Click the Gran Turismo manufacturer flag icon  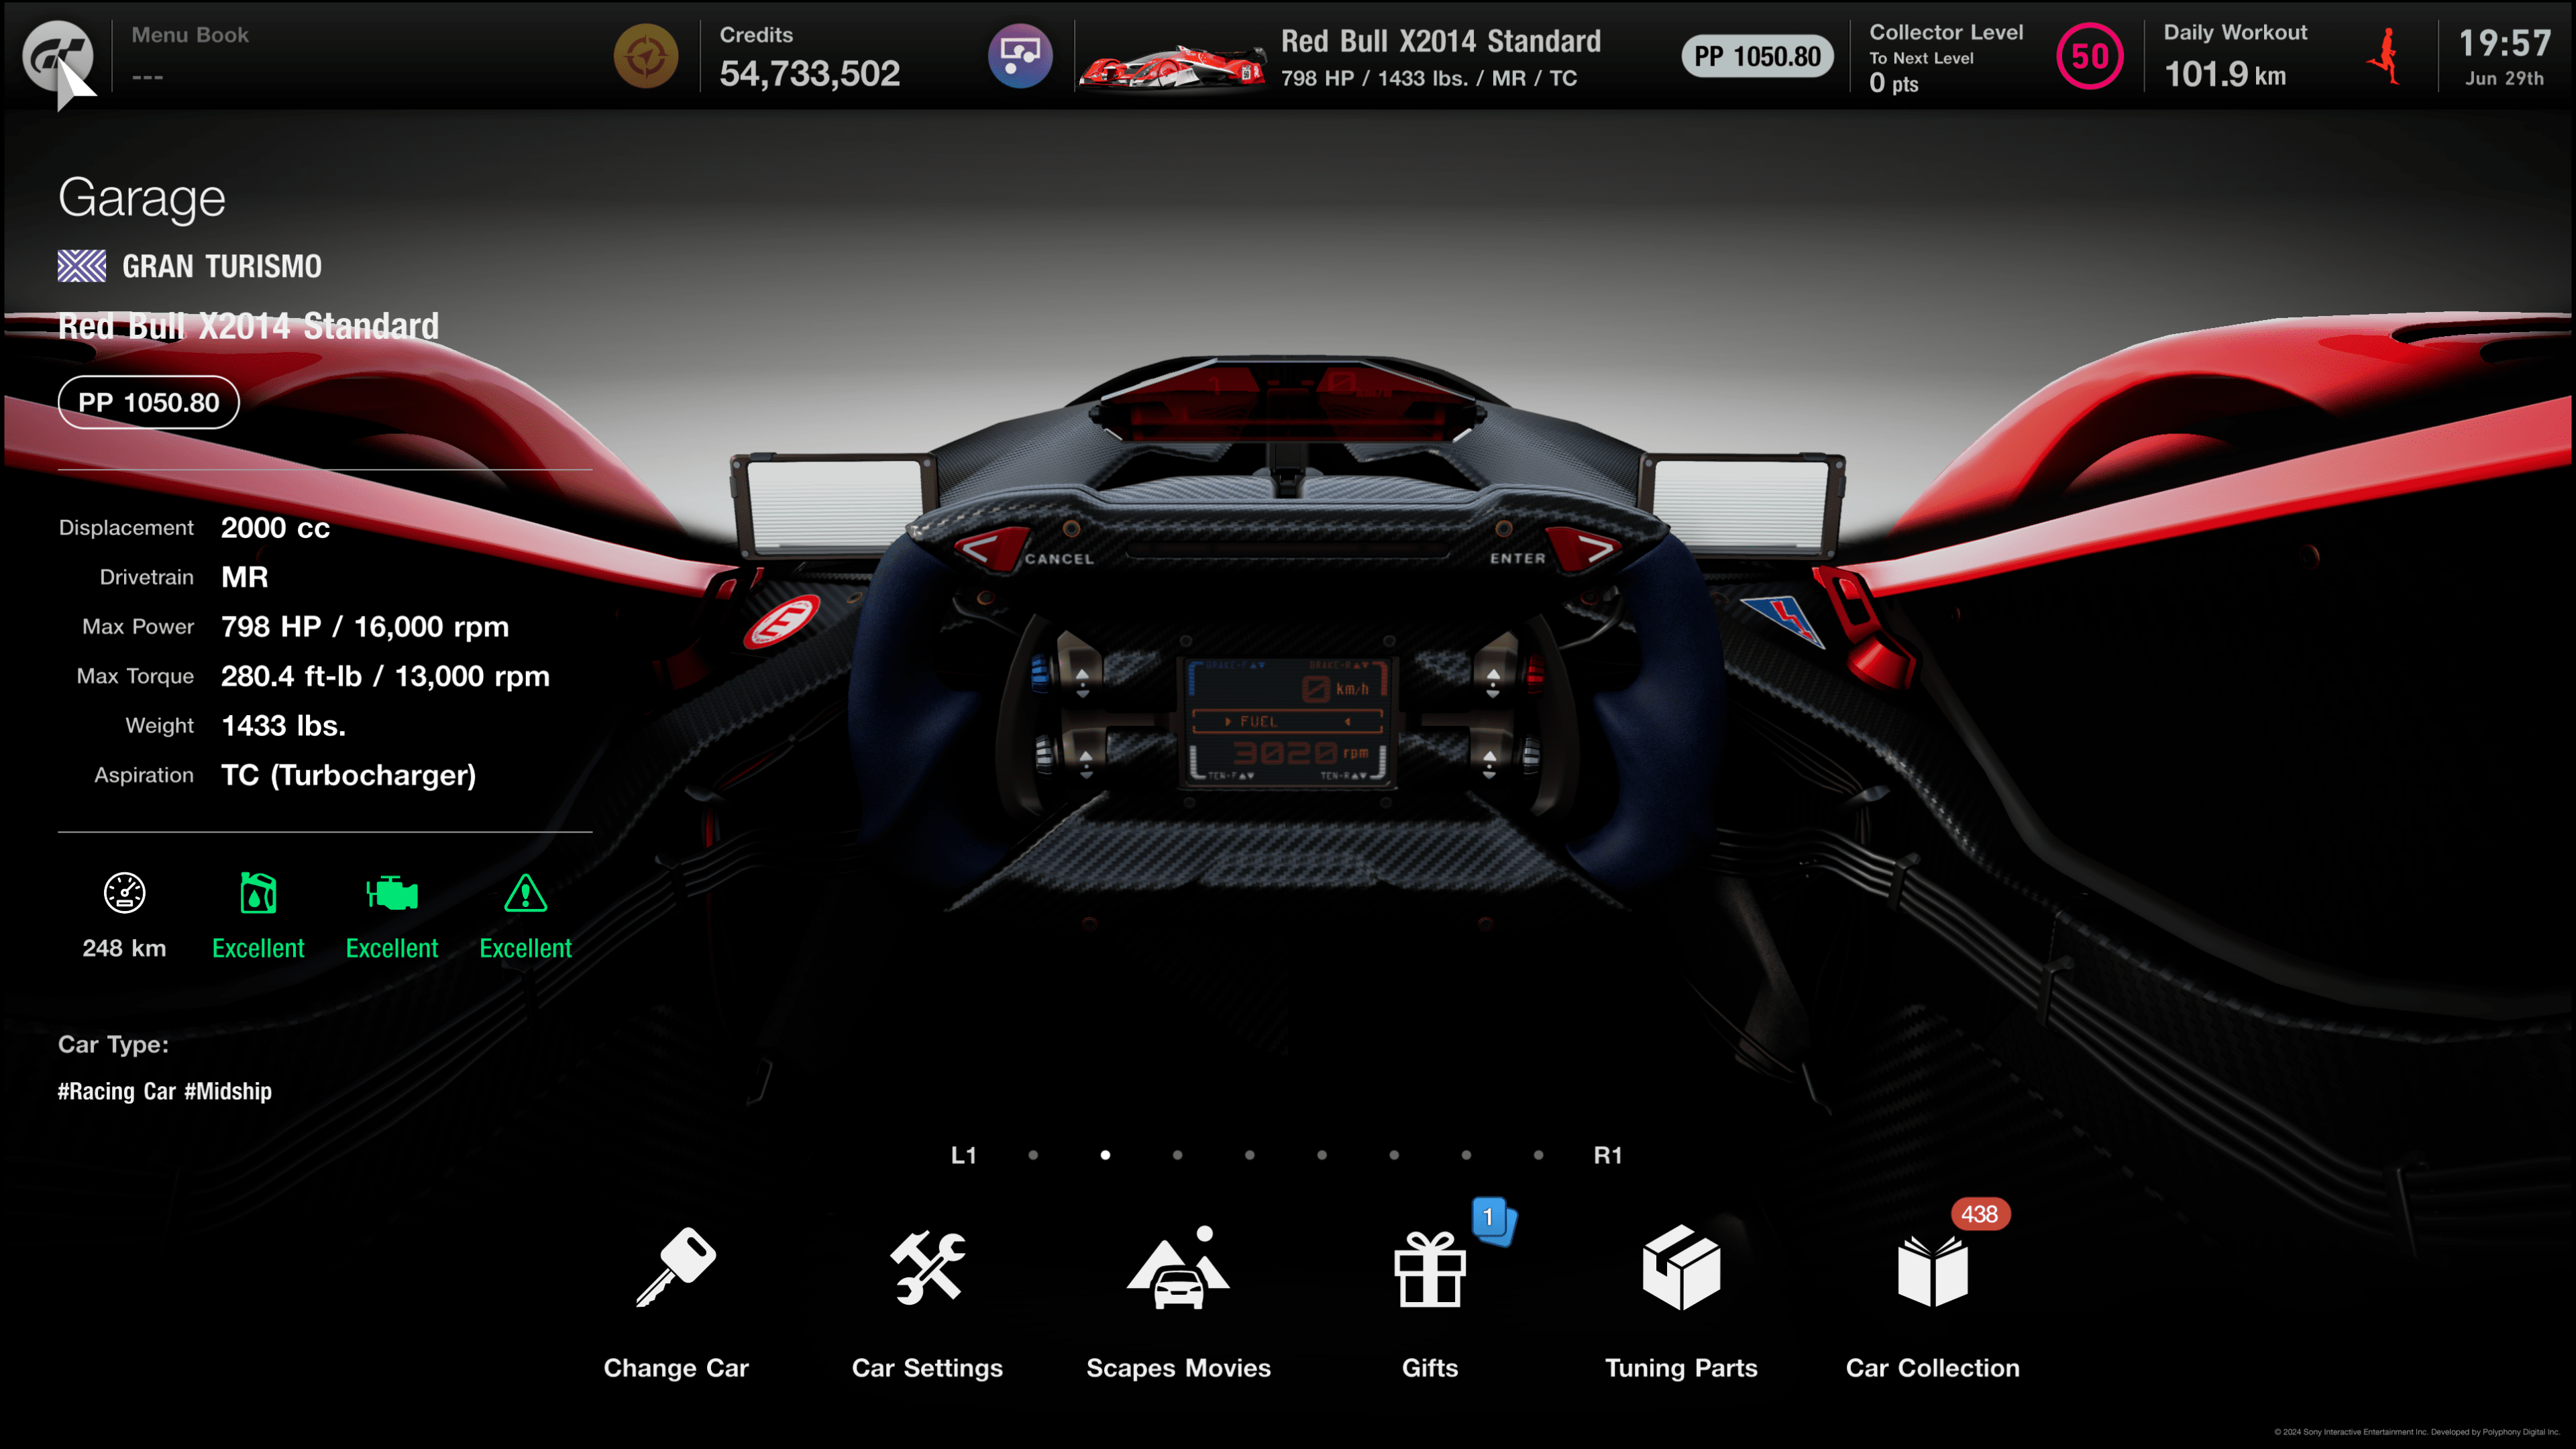pos(82,266)
